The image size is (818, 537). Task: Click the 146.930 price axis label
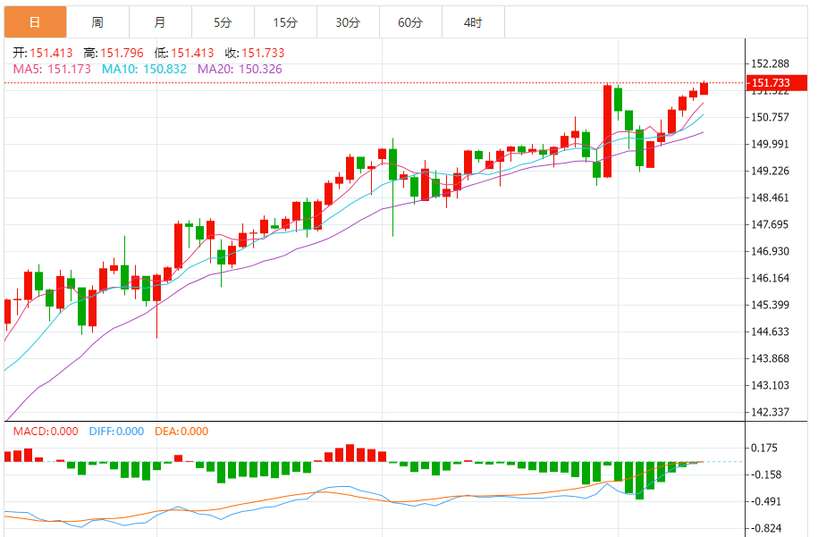(x=770, y=251)
